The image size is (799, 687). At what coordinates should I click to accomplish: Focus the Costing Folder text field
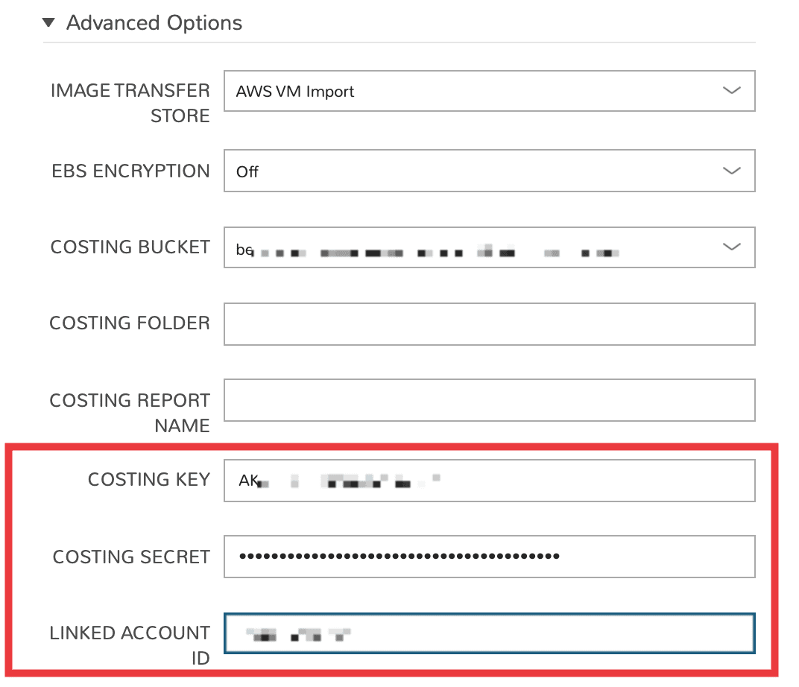(489, 323)
